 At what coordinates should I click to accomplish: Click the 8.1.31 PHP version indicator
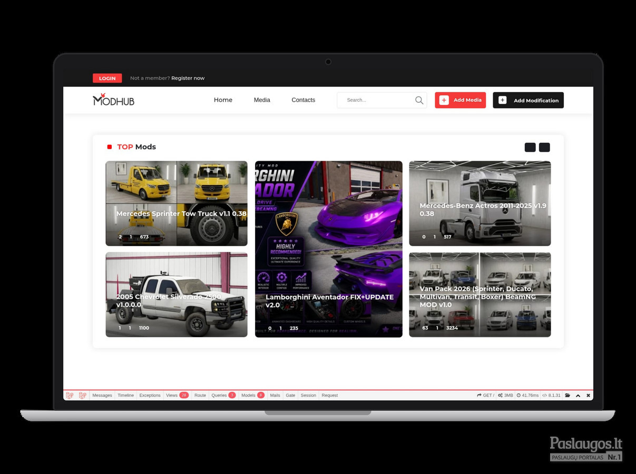click(551, 396)
